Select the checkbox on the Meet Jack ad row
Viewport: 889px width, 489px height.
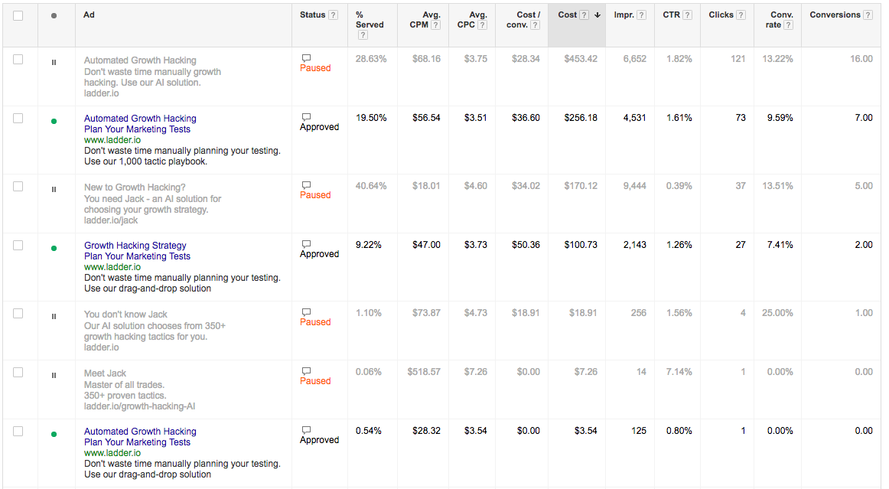(x=19, y=373)
